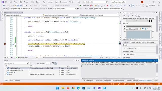Click the search magnifier in Visual Studio search box
Screen dimensions: 162x91
tap(107, 2)
